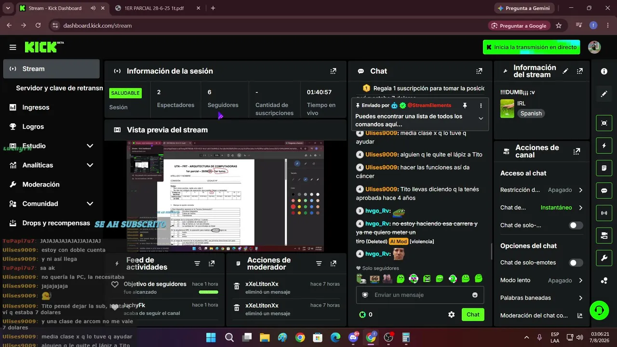
Task: Click the Objetivo de seguidores progress bar
Action: point(208,292)
